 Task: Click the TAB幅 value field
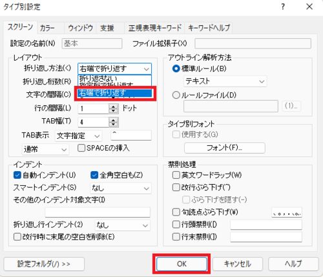[94, 122]
